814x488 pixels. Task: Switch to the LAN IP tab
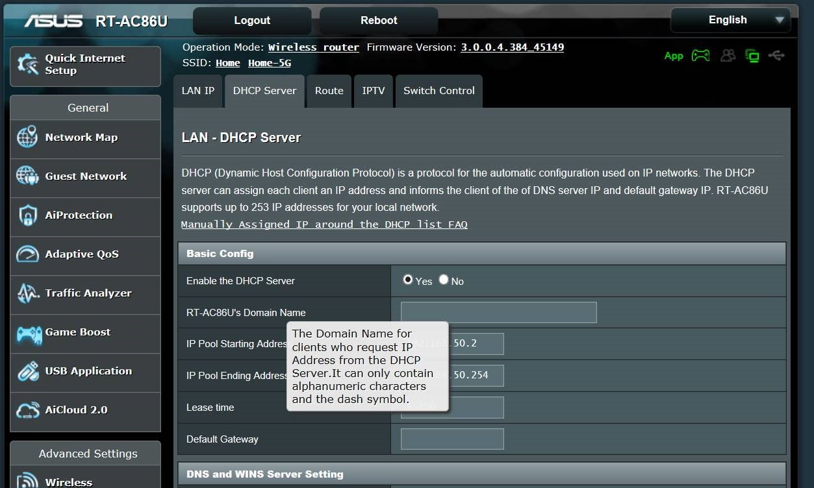(198, 91)
